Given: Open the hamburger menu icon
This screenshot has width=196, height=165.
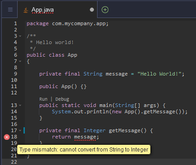Looking at the screenshot, I should pyautogui.click(x=10, y=10).
